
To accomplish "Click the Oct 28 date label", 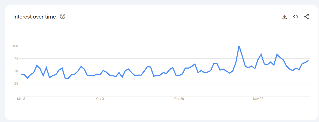I will click(179, 99).
